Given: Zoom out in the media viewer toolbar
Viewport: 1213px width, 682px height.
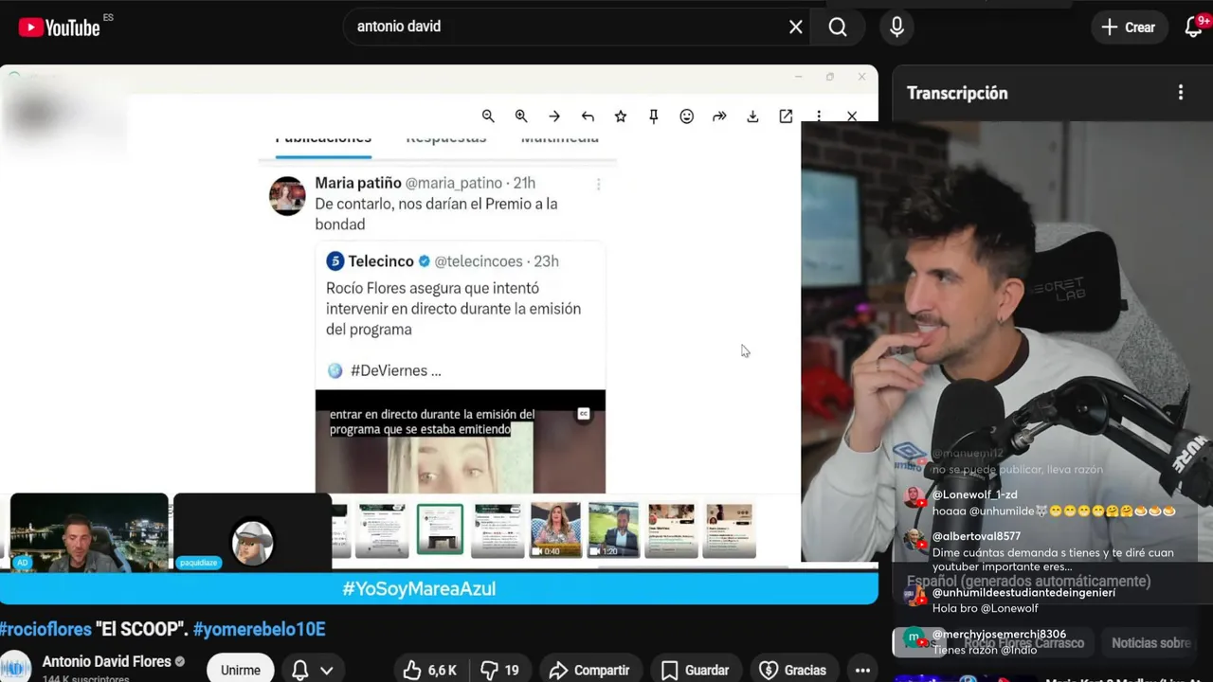Looking at the screenshot, I should click(488, 117).
